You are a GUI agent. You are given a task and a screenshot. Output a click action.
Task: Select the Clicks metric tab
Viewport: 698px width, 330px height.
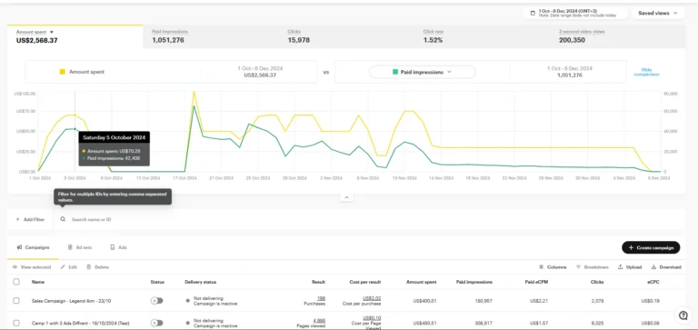346,36
